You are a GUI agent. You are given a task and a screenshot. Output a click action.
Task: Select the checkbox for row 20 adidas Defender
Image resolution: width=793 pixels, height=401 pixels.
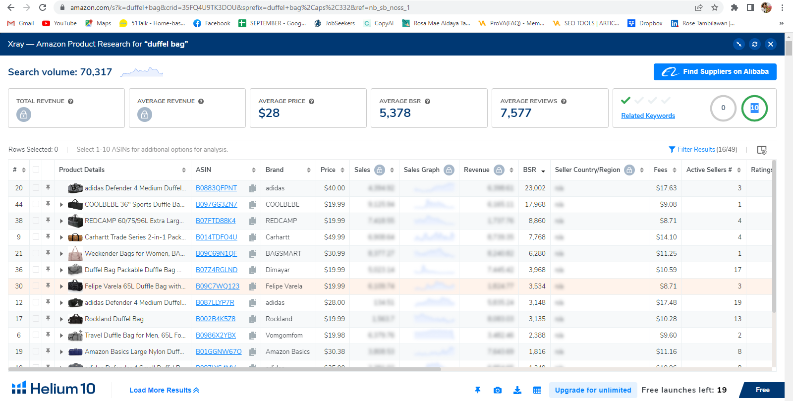pyautogui.click(x=36, y=188)
